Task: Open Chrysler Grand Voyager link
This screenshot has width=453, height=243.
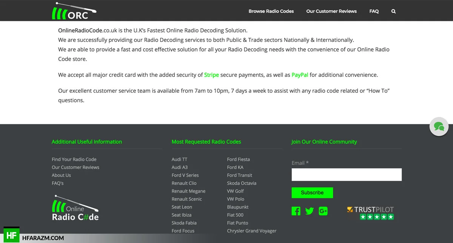Action: (x=252, y=231)
